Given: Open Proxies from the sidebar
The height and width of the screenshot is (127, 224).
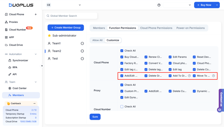Looking at the screenshot, I should [x=13, y=22].
